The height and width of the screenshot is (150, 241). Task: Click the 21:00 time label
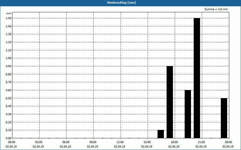pos(202,142)
